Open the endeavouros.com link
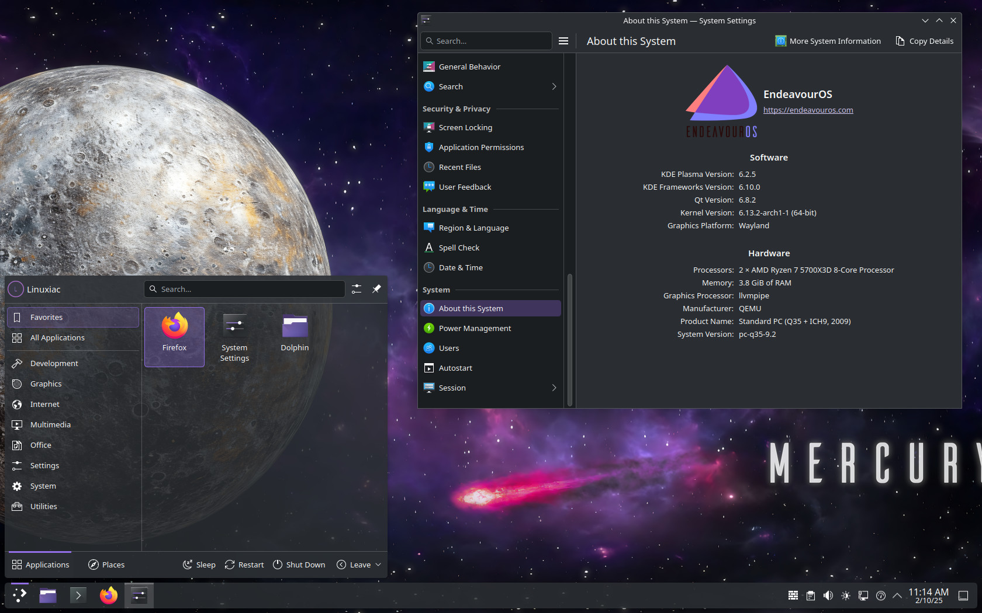This screenshot has height=613, width=982. click(808, 110)
